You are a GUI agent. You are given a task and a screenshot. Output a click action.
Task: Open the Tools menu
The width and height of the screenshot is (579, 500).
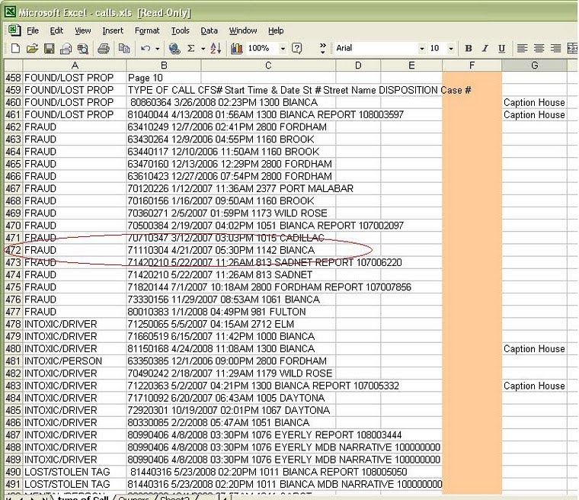[x=181, y=30]
